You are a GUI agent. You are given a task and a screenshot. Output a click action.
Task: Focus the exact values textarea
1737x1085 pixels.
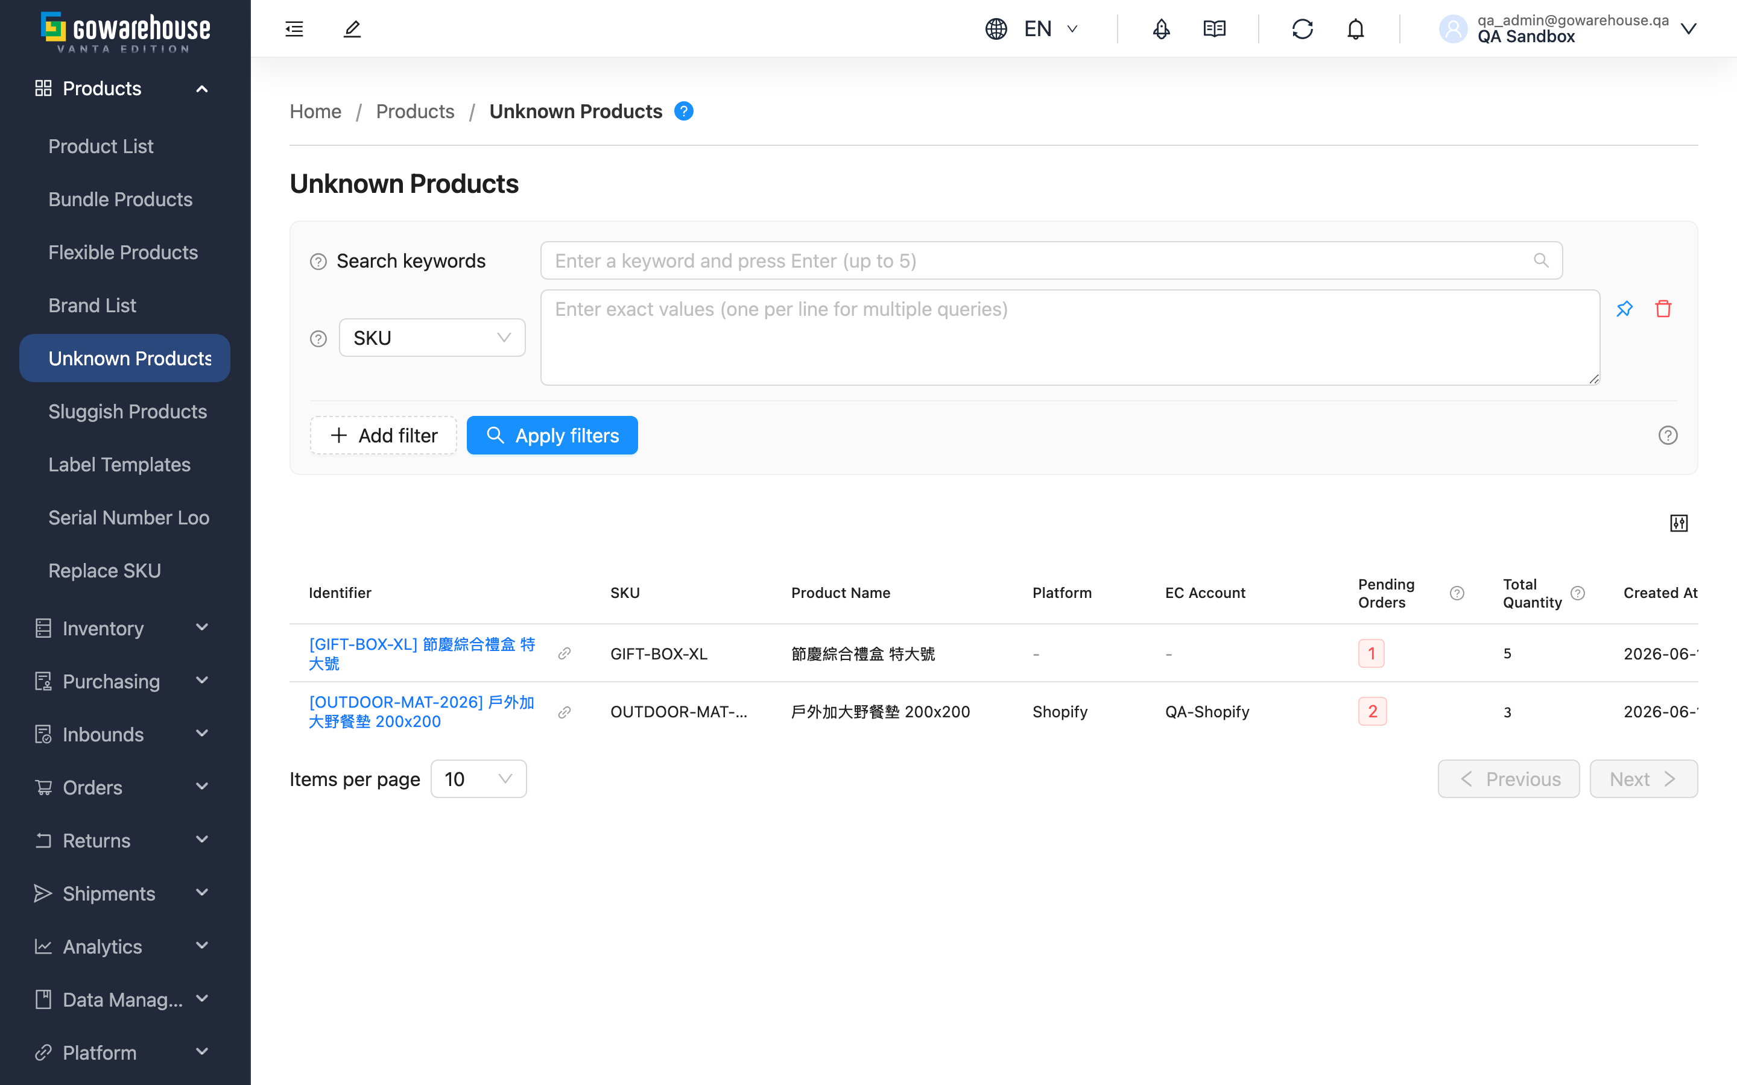coord(1069,338)
